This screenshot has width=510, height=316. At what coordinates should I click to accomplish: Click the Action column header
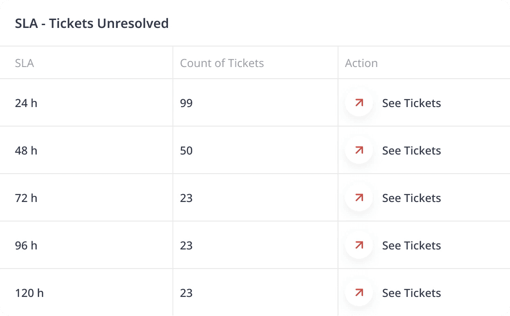click(x=361, y=63)
